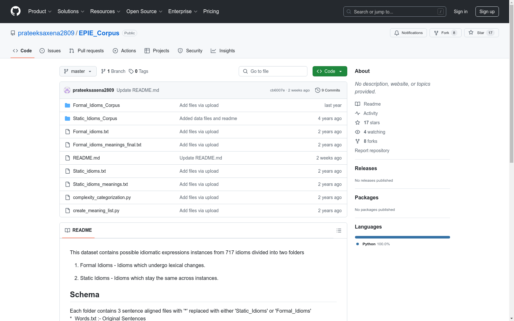Open the EPIE_Corpus repository link
The image size is (514, 321).
(99, 33)
